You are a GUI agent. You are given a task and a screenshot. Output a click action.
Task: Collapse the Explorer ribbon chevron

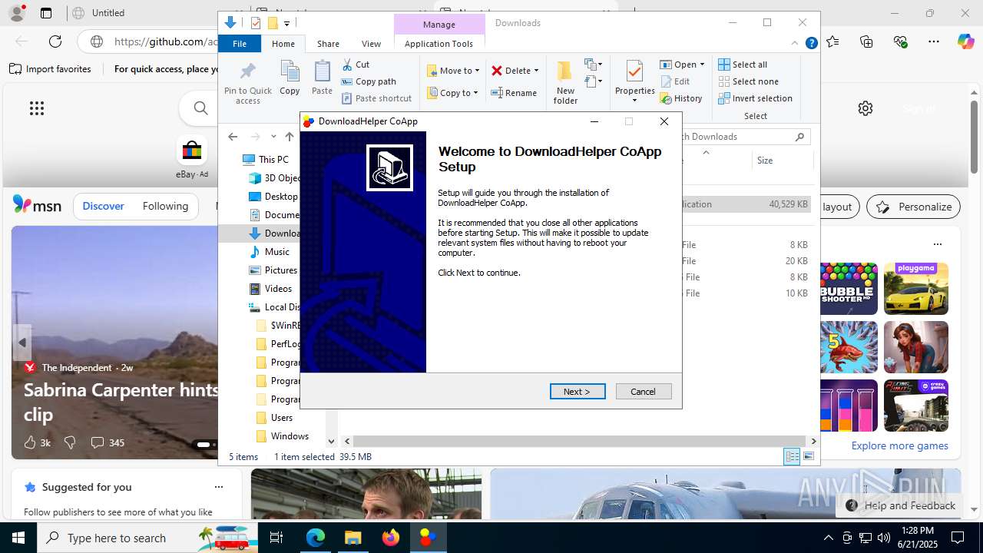pyautogui.click(x=795, y=44)
